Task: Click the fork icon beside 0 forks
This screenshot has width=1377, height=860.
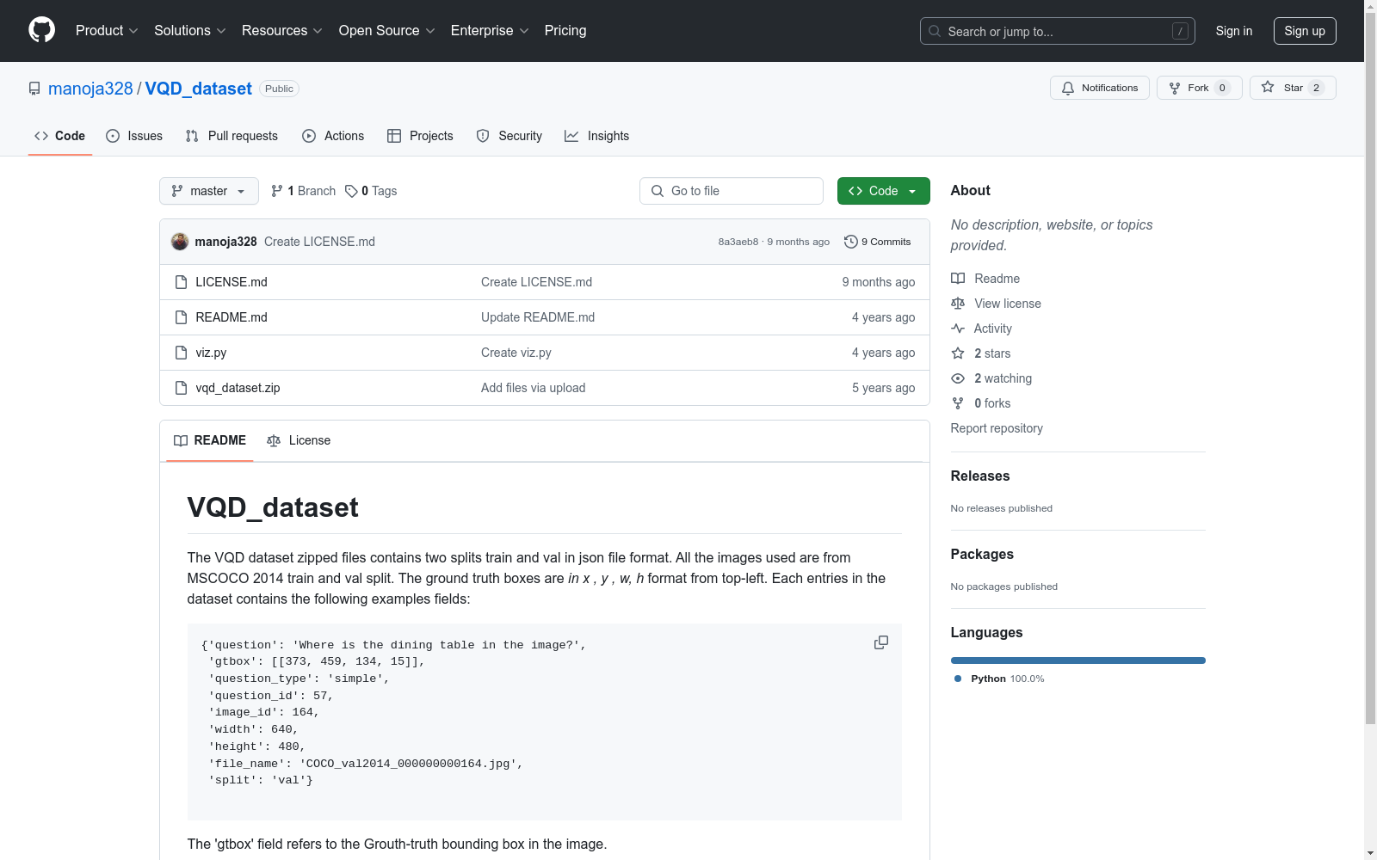Action: point(958,403)
